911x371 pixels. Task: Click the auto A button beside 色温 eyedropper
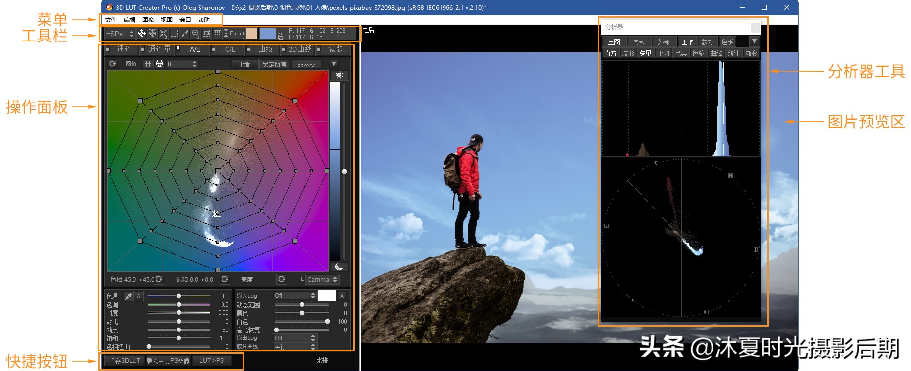[138, 296]
